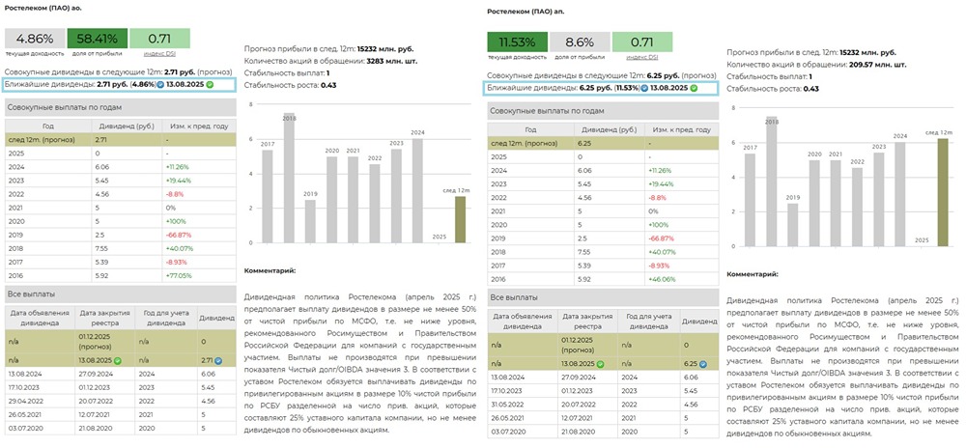Click the 11.53% текущая доходность tile
The image size is (966, 448).
[517, 42]
